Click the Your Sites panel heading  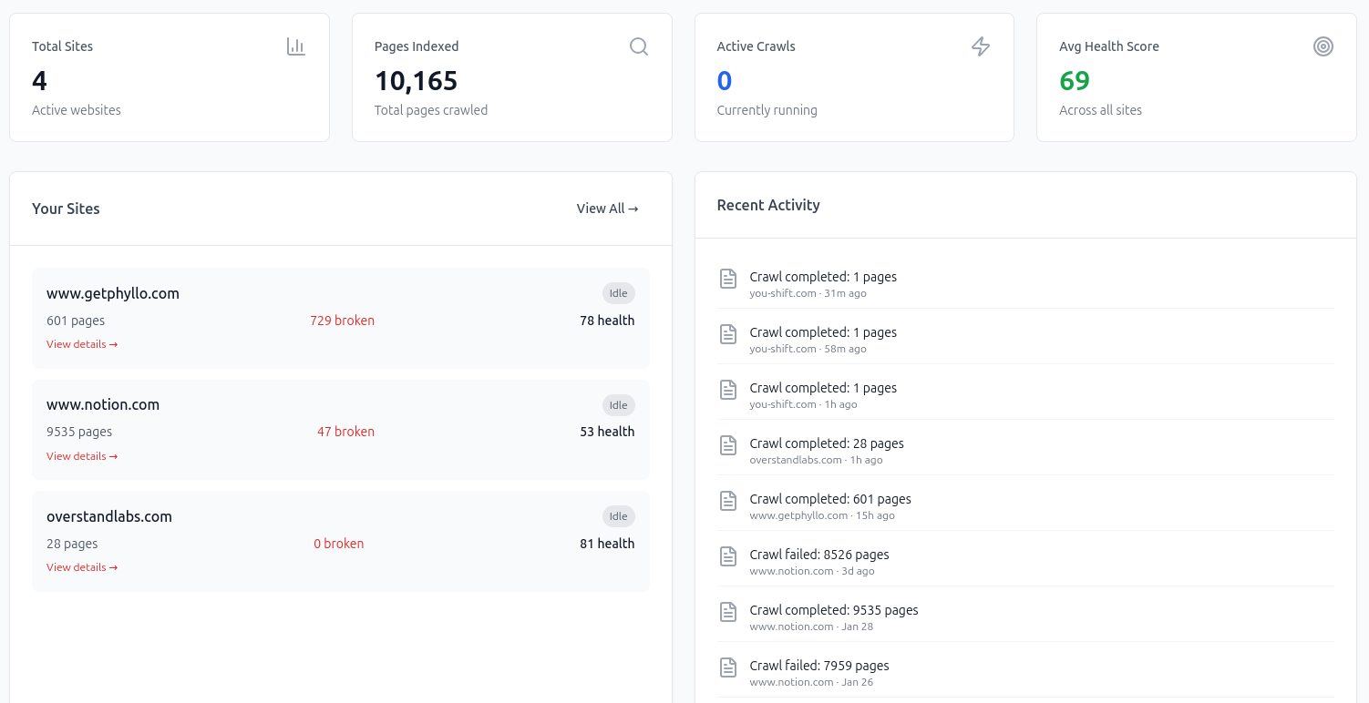click(66, 208)
